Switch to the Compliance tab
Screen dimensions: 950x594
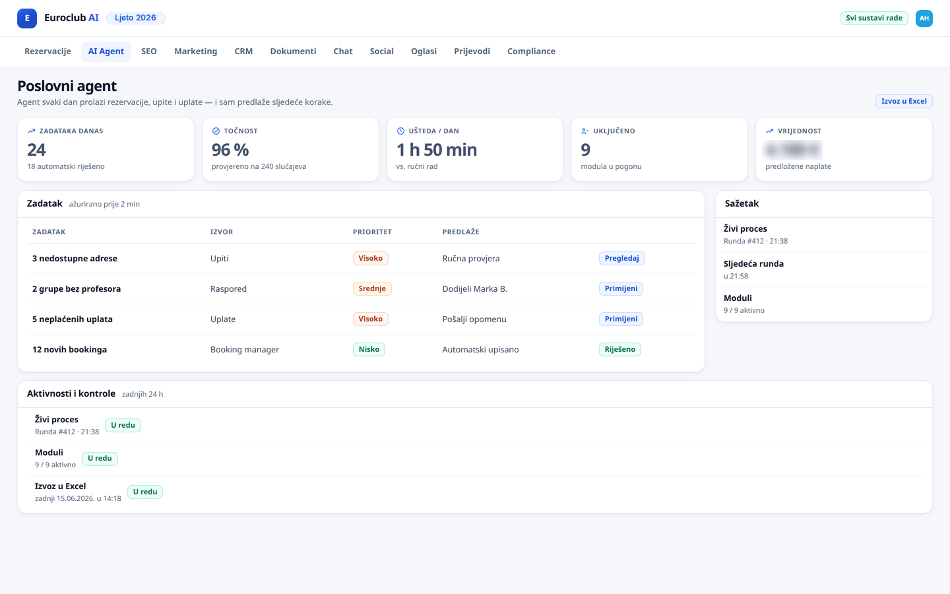(531, 51)
